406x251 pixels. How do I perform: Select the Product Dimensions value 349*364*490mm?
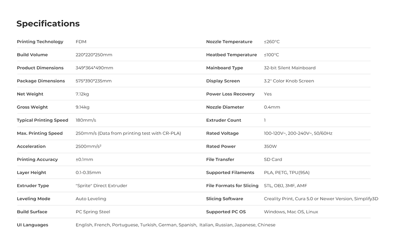[94, 68]
